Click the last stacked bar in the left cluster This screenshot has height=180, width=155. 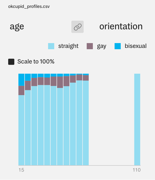coord(86,122)
